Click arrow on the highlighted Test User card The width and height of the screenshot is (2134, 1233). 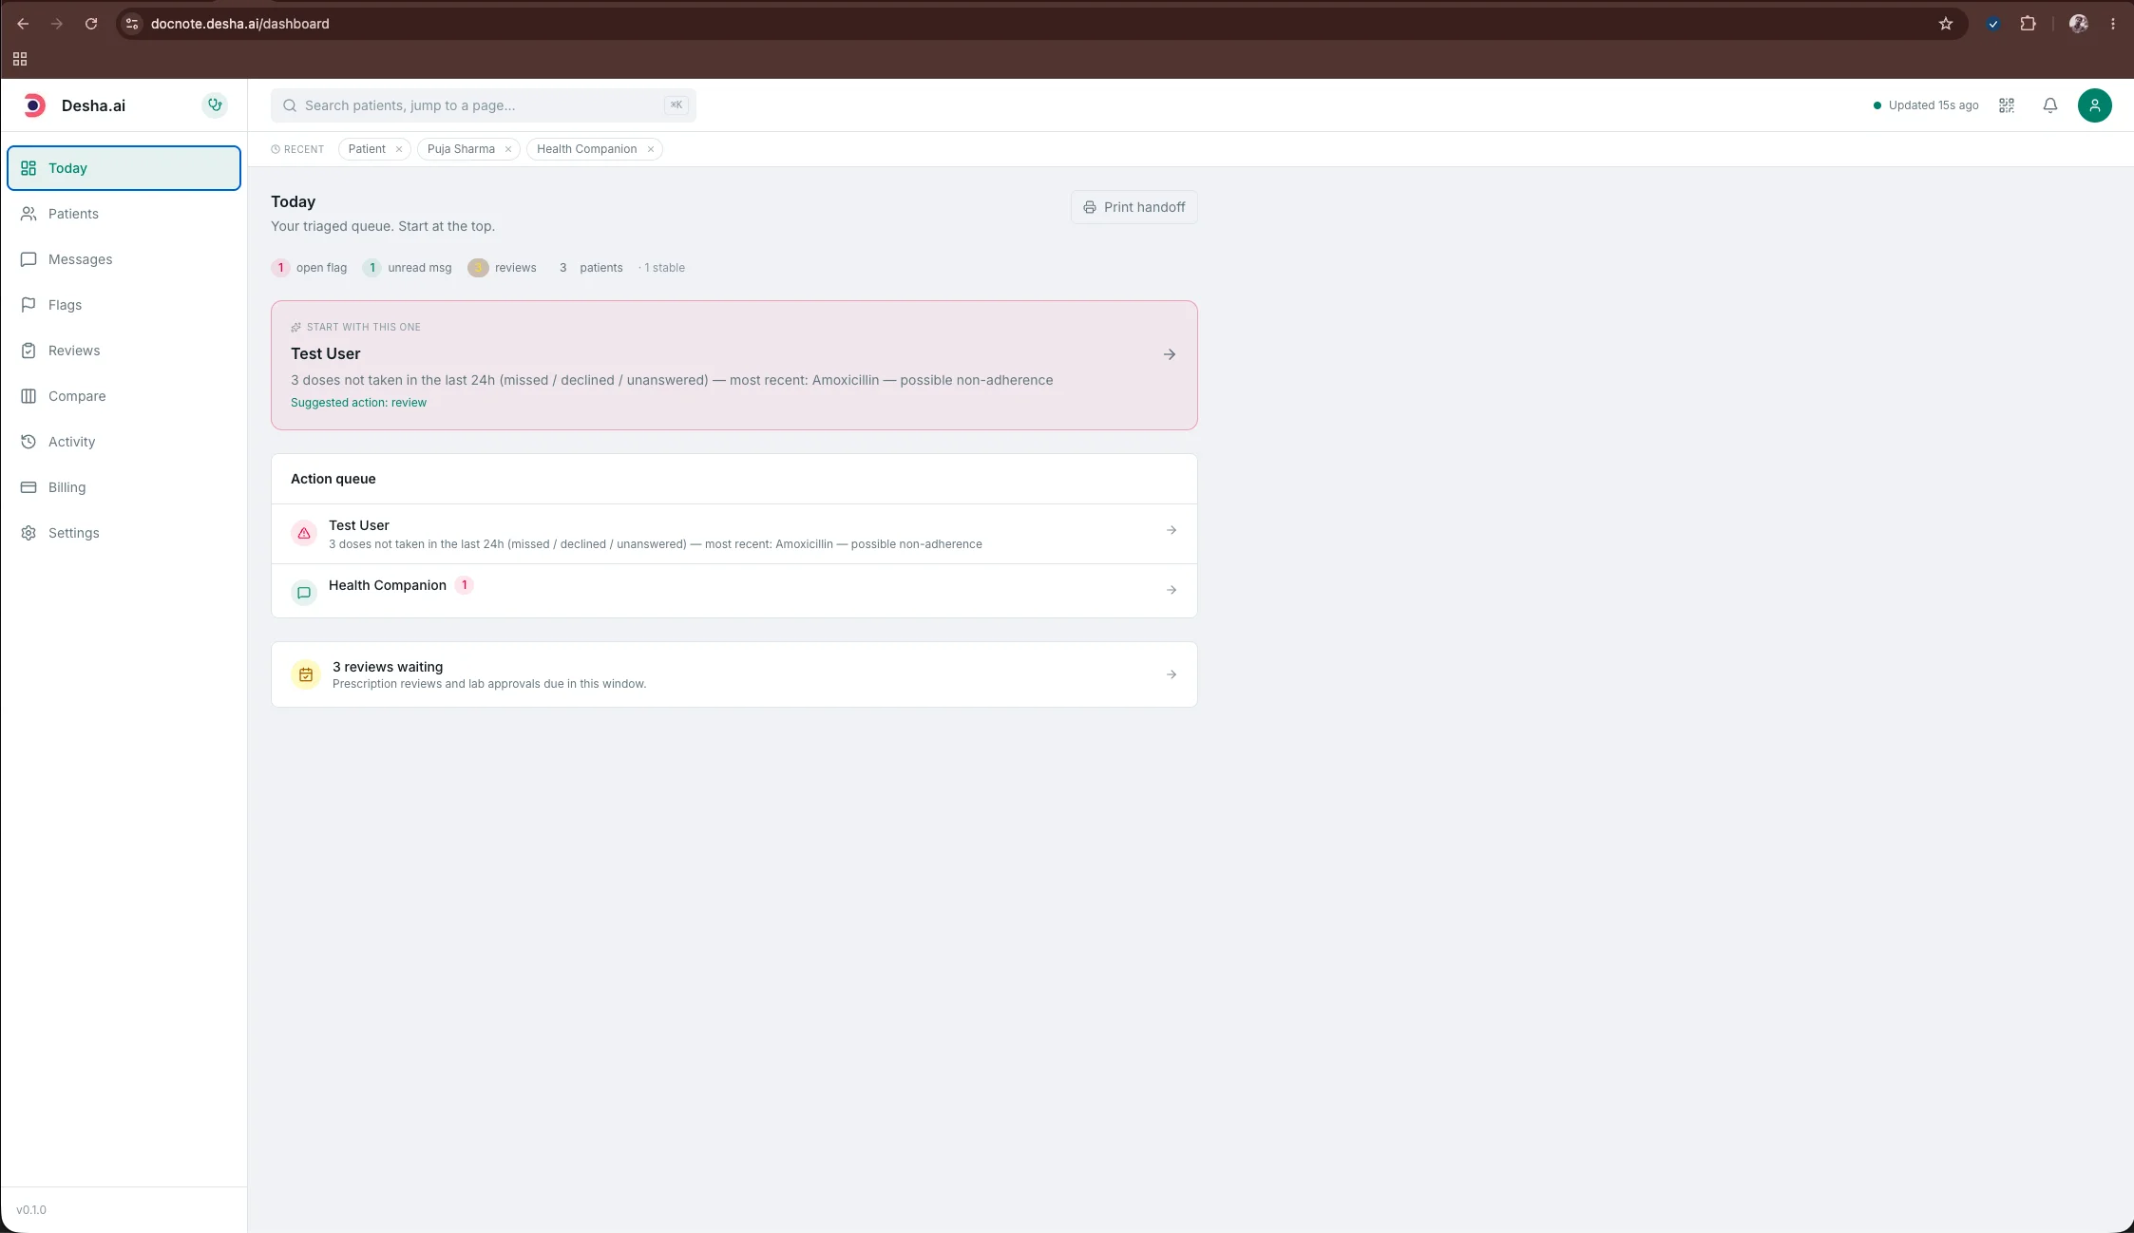point(1170,354)
